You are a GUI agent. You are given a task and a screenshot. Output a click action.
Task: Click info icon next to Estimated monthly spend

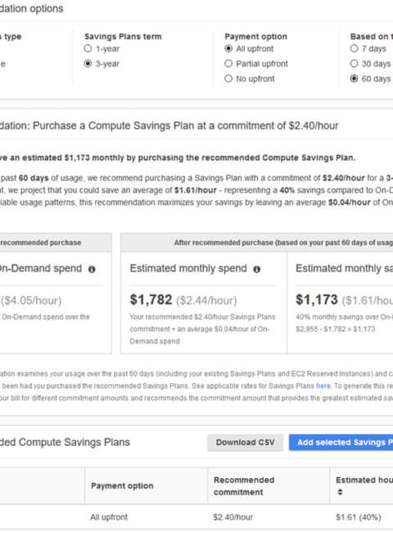256,269
